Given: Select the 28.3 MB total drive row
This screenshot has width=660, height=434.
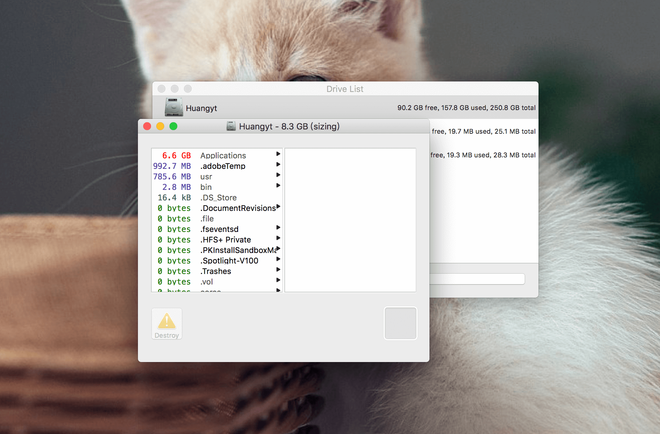Looking at the screenshot, I should pos(484,155).
